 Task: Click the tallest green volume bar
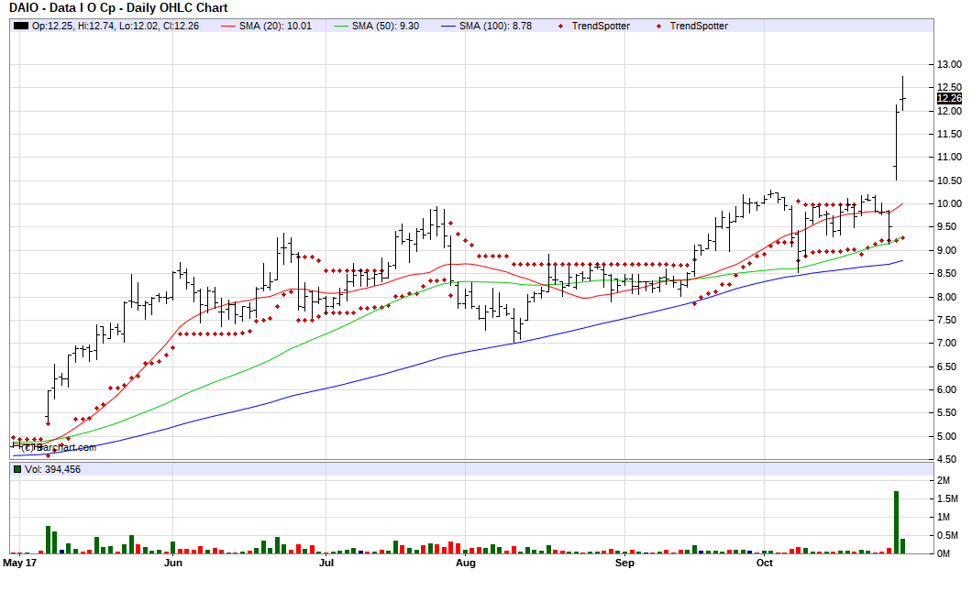pos(897,522)
